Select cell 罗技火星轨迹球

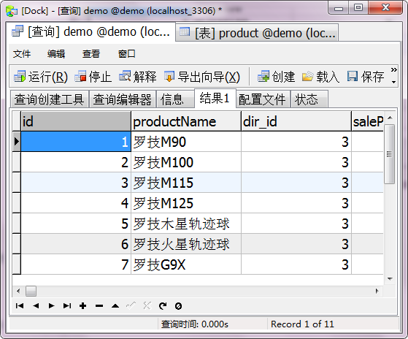click(186, 244)
